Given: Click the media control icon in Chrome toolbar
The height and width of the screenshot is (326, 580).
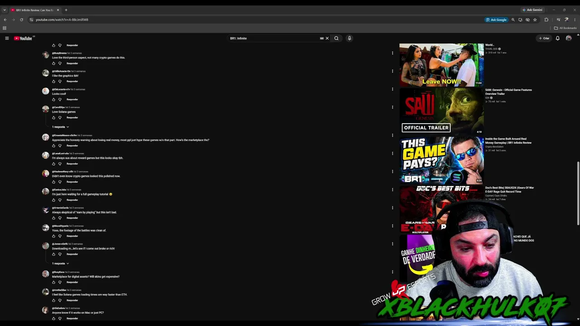Looking at the screenshot, I should [558, 19].
